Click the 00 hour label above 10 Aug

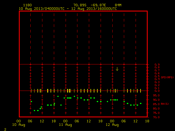19,121
